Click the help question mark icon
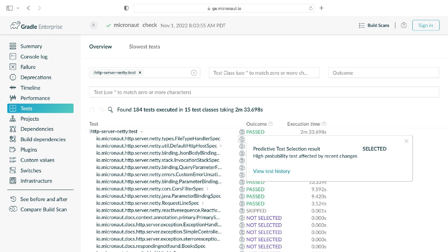 click(403, 25)
